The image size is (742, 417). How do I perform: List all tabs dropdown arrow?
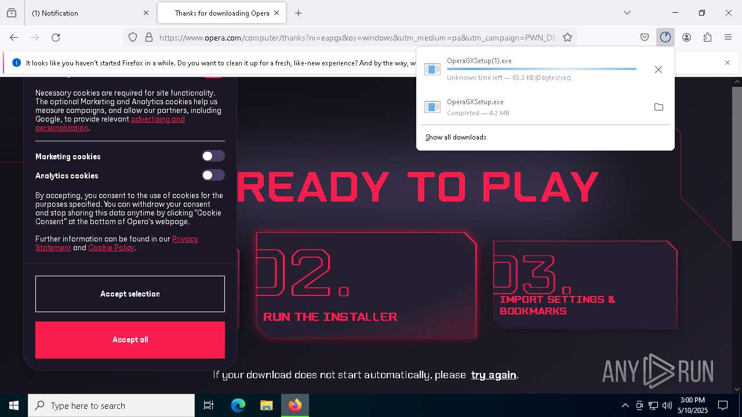(627, 13)
